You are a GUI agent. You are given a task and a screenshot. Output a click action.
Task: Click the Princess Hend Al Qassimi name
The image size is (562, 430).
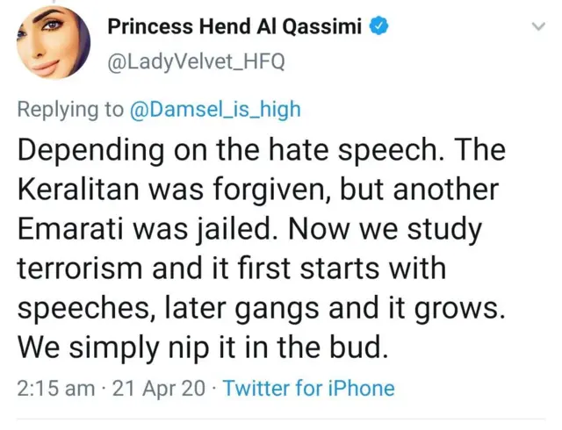(x=235, y=27)
